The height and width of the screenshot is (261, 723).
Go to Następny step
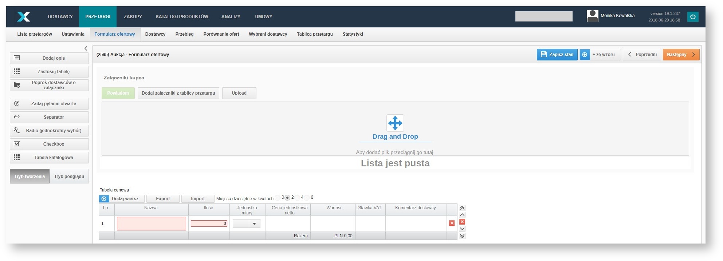(x=681, y=55)
